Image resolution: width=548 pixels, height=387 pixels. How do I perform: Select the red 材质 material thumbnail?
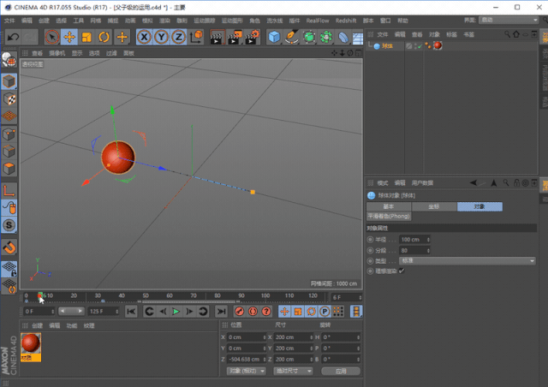tap(31, 347)
